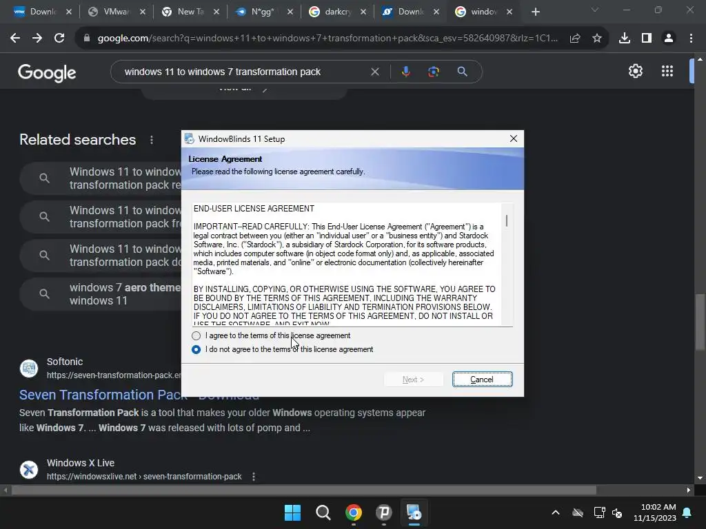Close the WindowBlinds 11 Setup dialog
706x529 pixels.
click(513, 138)
